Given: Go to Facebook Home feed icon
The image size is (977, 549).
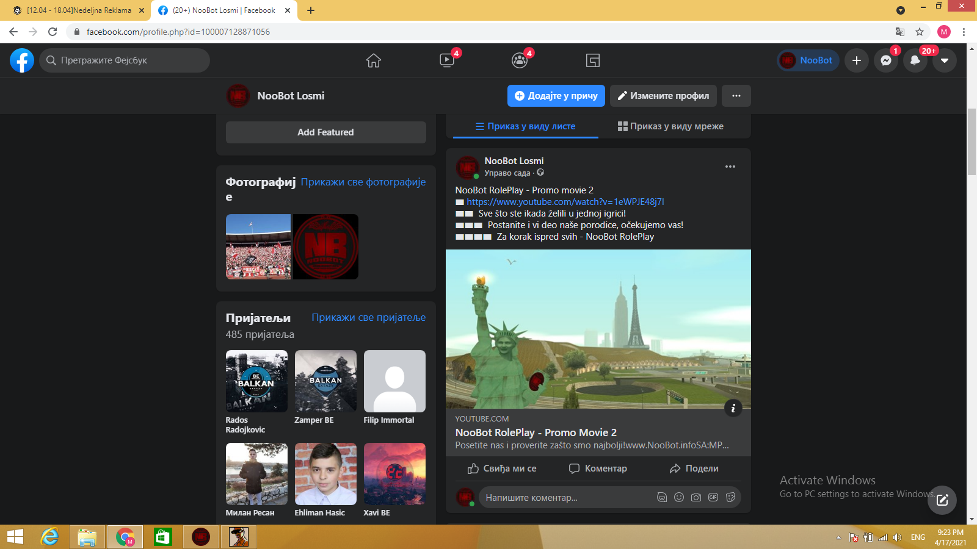Looking at the screenshot, I should tap(374, 60).
